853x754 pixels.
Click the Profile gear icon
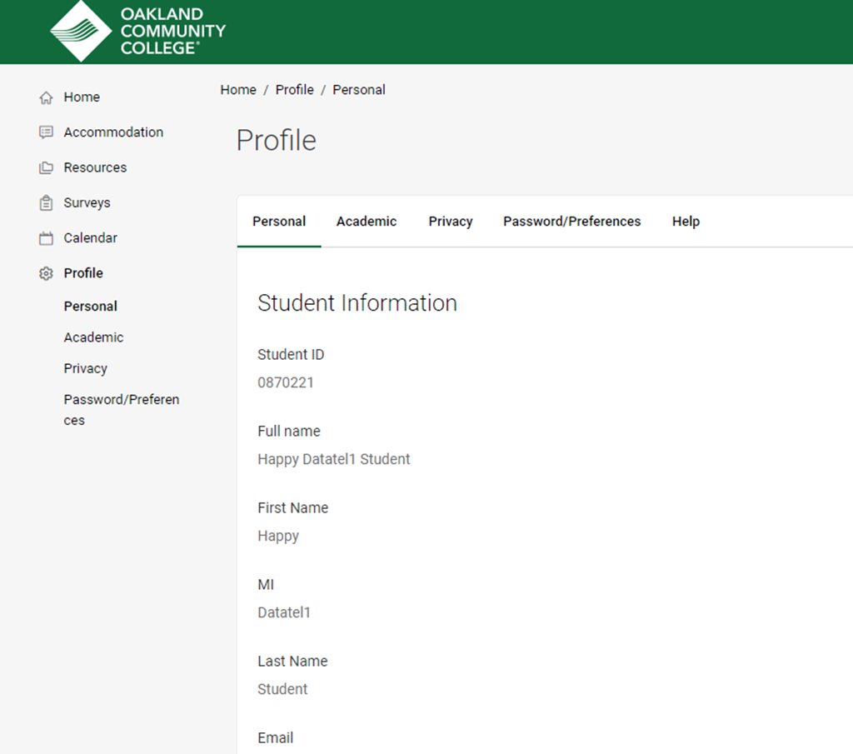[47, 273]
